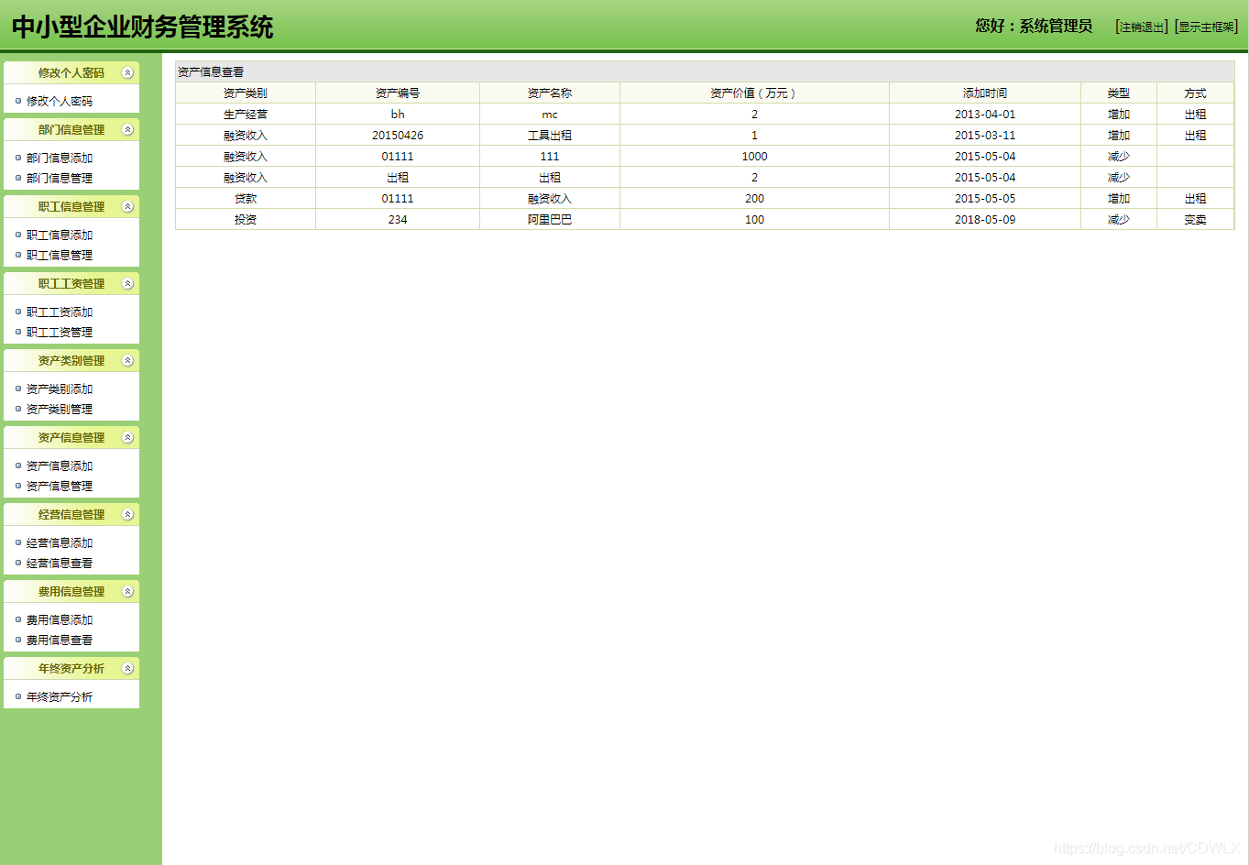Select the 工具出租 asset name cell
Image resolution: width=1249 pixels, height=865 pixels.
tap(550, 136)
